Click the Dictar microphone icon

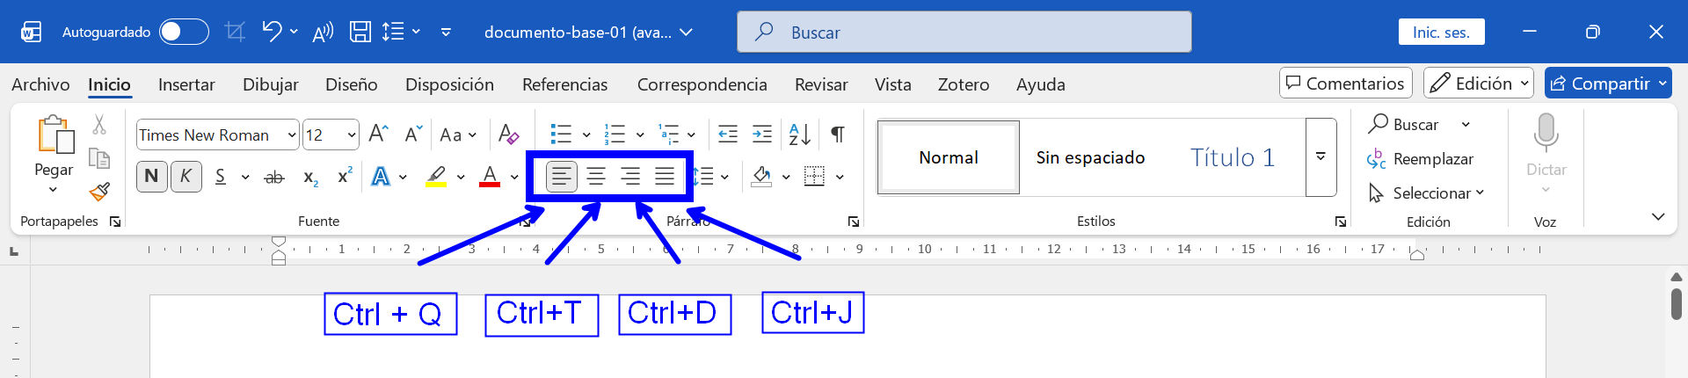click(1546, 133)
